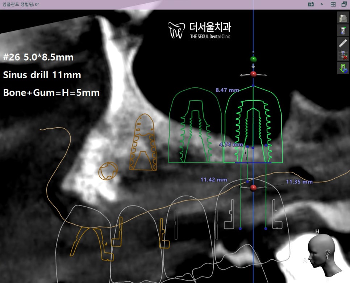The width and height of the screenshot is (350, 283).
Task: Select the tooth crown model icon
Action: coord(343,18)
